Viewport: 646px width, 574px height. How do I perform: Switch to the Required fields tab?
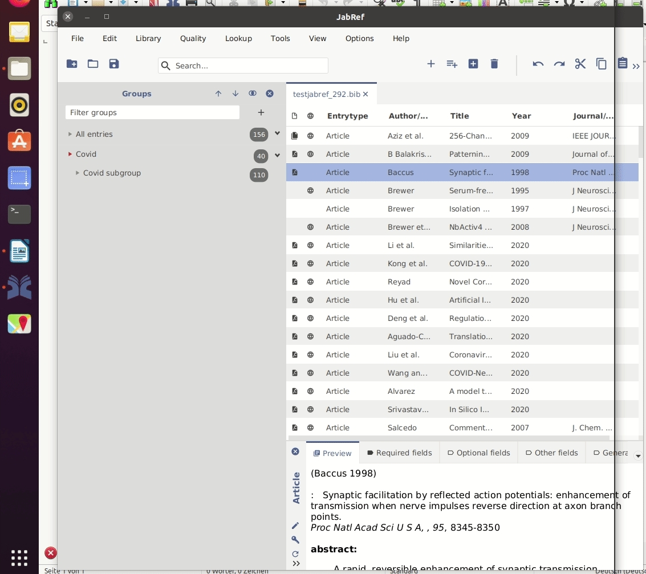click(x=399, y=453)
